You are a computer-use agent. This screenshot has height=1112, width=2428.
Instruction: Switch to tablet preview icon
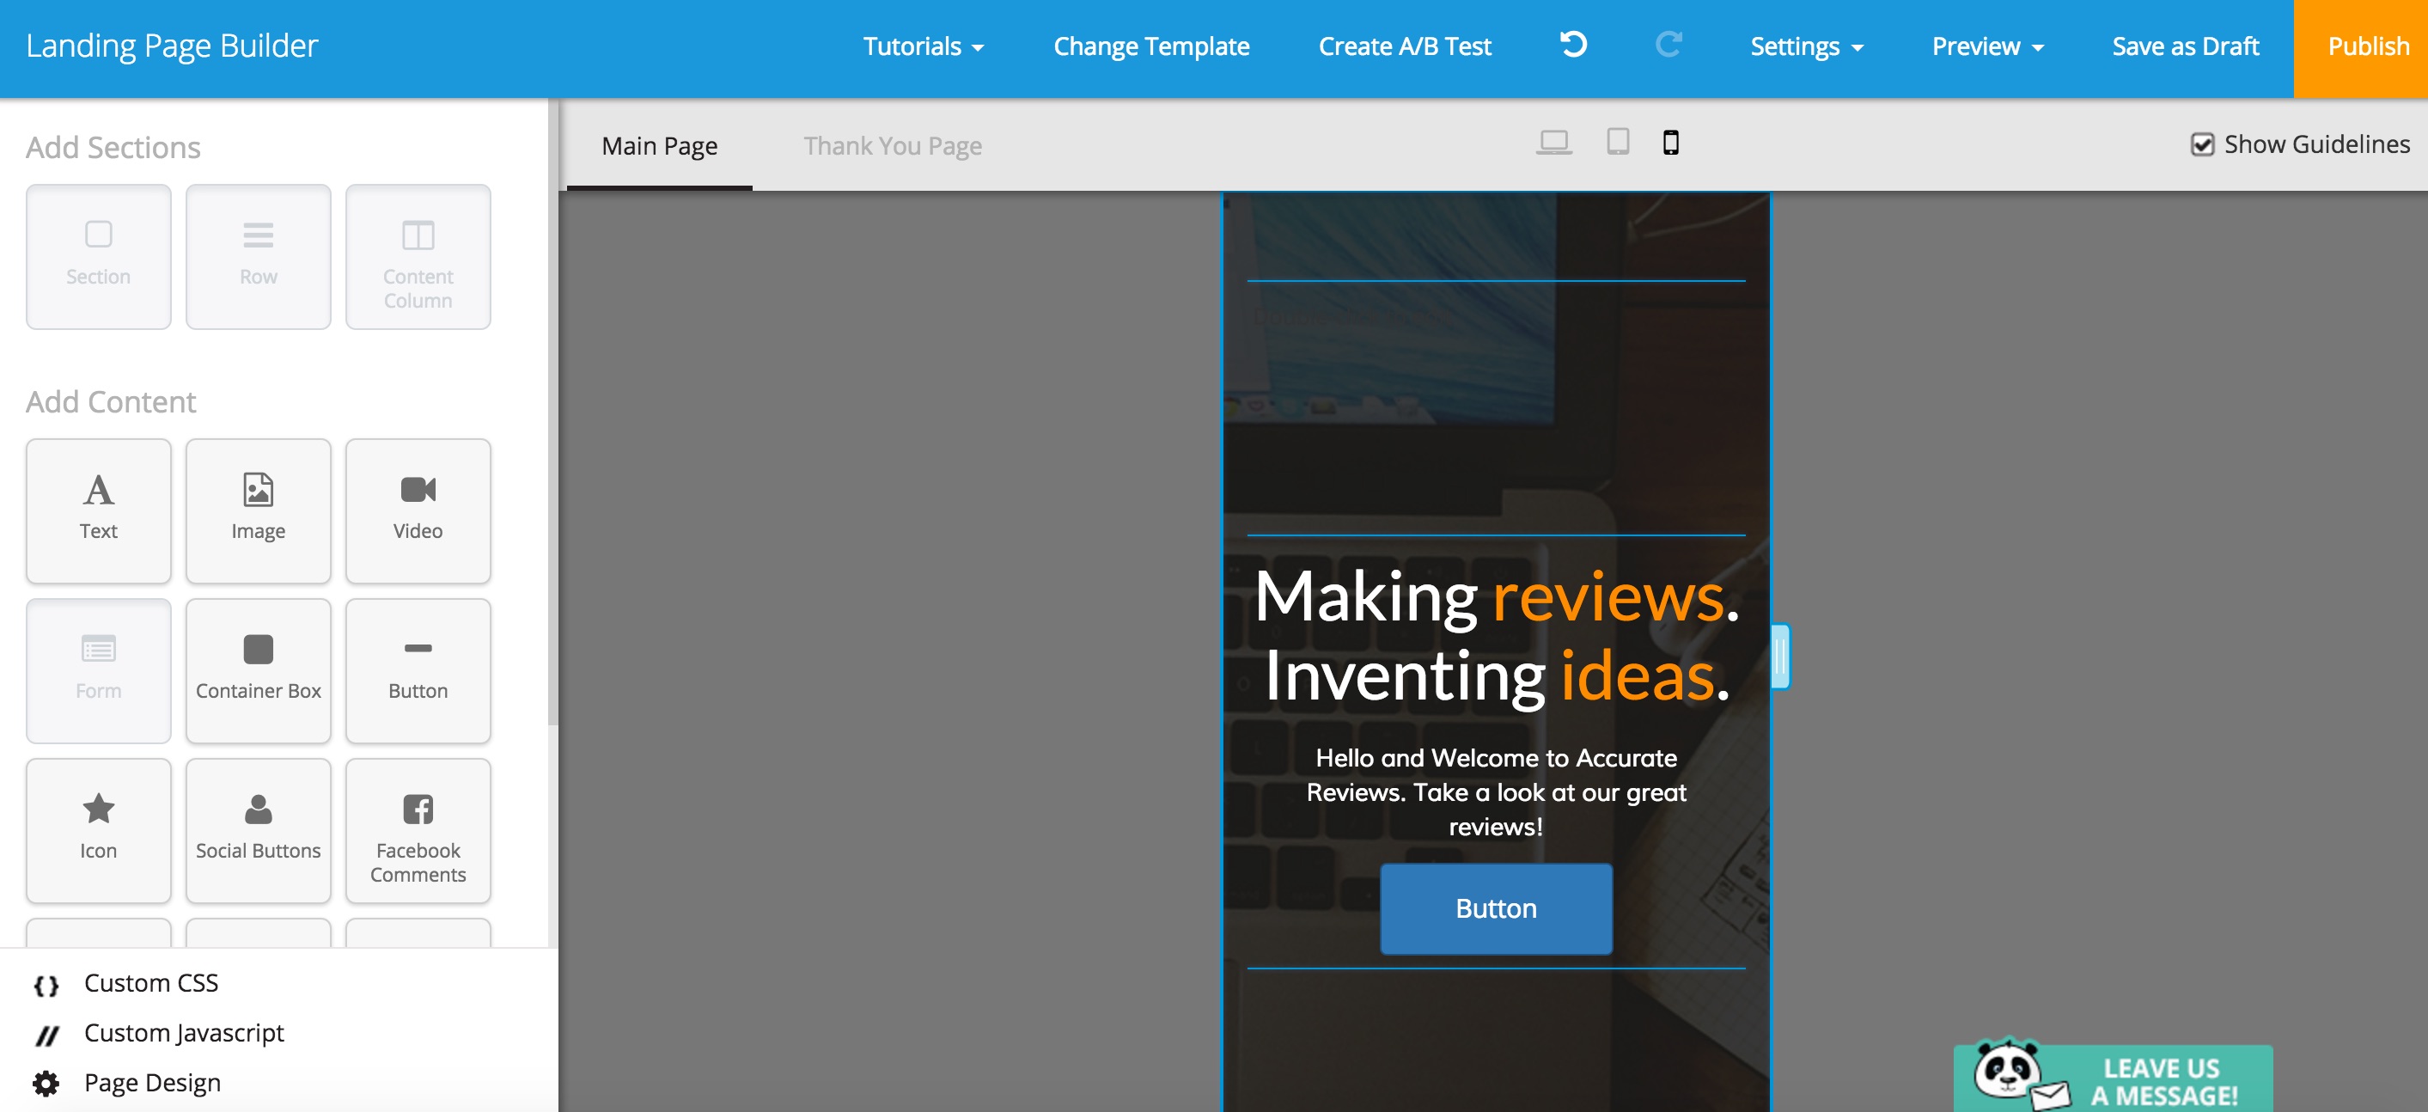pos(1618,143)
